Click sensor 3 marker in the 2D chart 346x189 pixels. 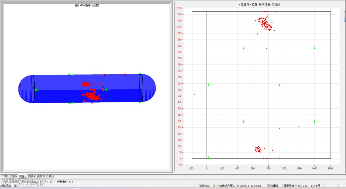244,48
